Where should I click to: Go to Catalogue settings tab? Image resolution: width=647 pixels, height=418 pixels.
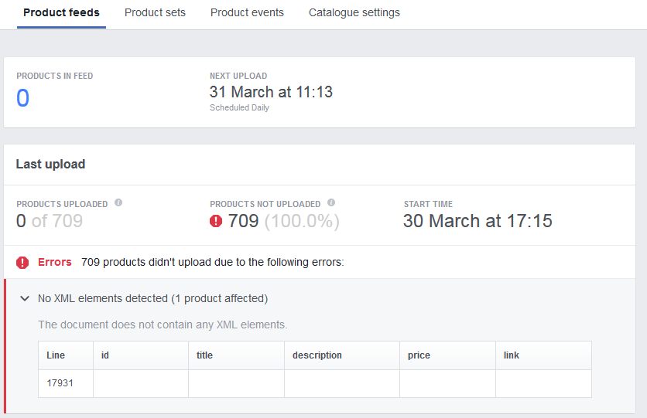pos(354,13)
